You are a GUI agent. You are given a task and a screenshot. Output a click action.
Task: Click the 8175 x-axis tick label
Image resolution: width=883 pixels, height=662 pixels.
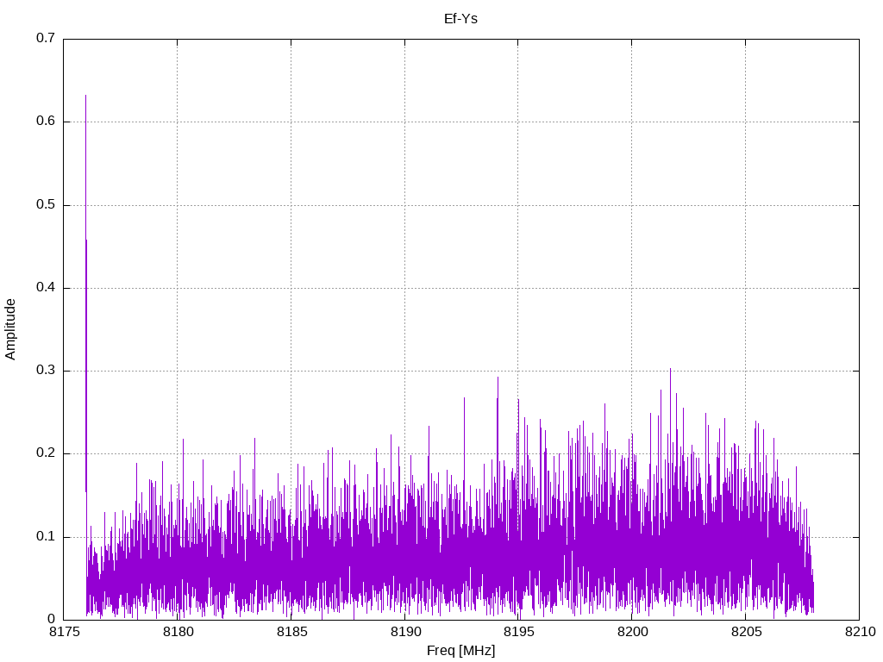click(65, 633)
